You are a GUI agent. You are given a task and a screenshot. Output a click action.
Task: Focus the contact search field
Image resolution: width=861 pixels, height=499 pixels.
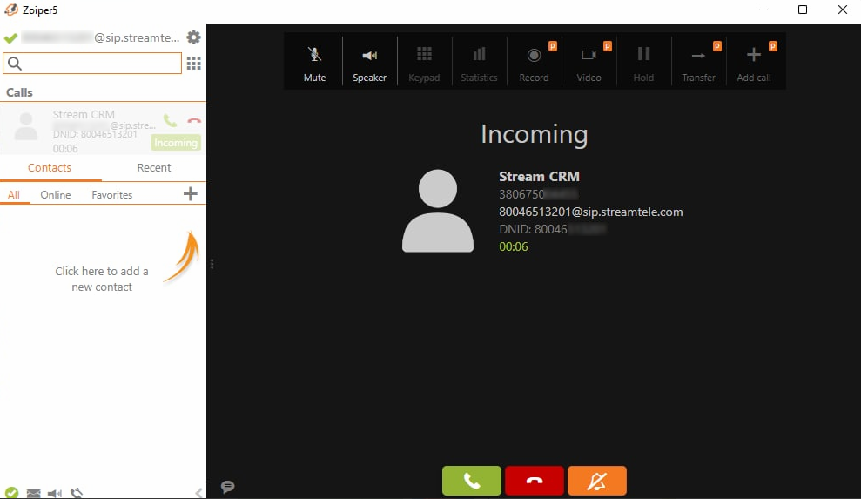coord(92,64)
